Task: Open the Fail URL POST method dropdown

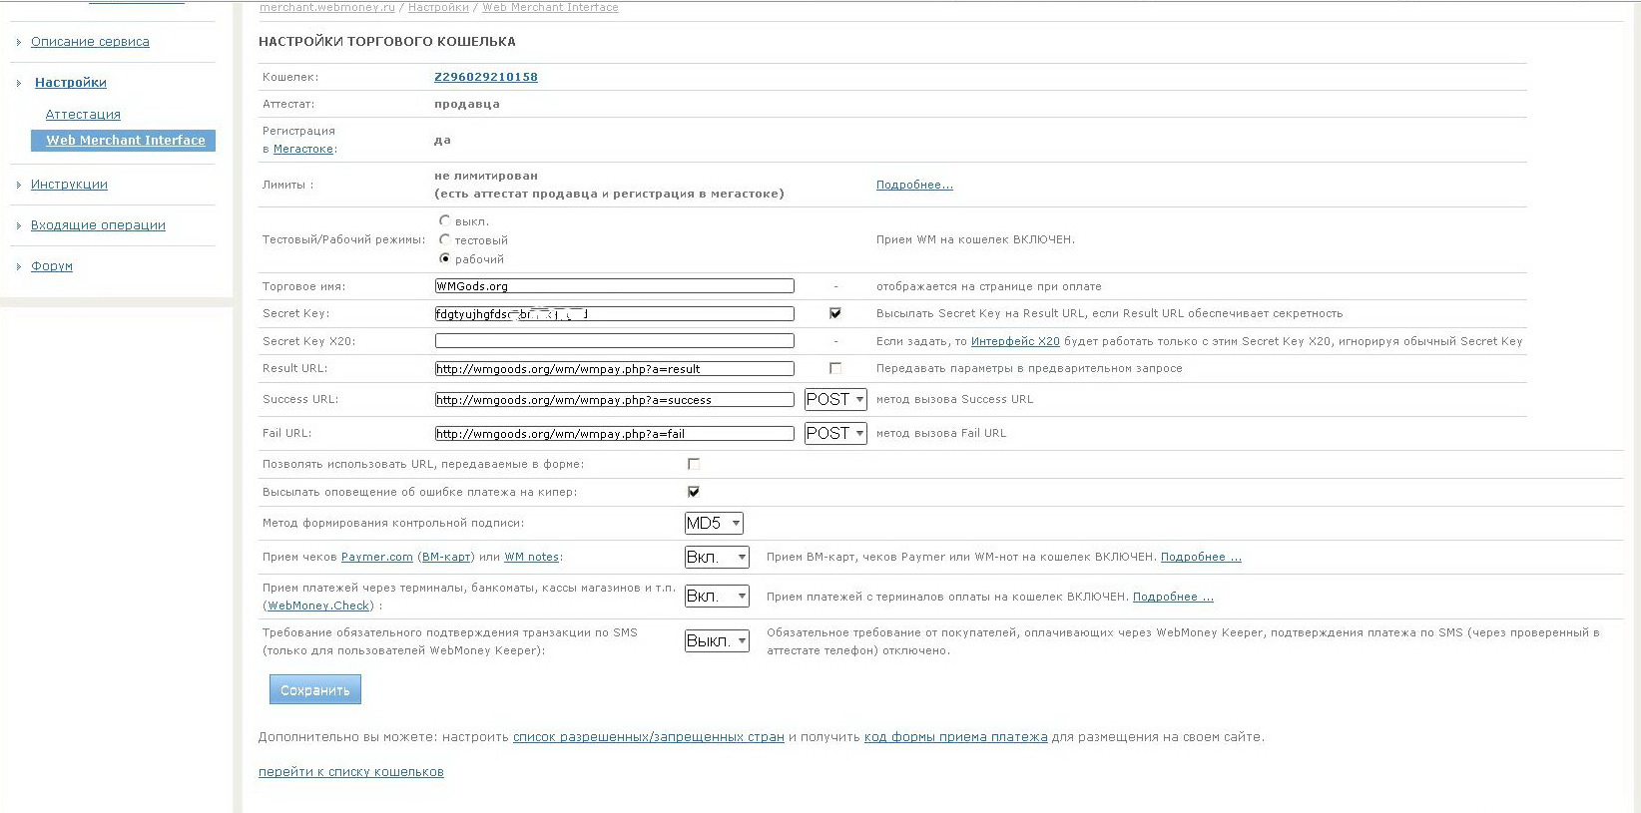Action: (x=835, y=433)
